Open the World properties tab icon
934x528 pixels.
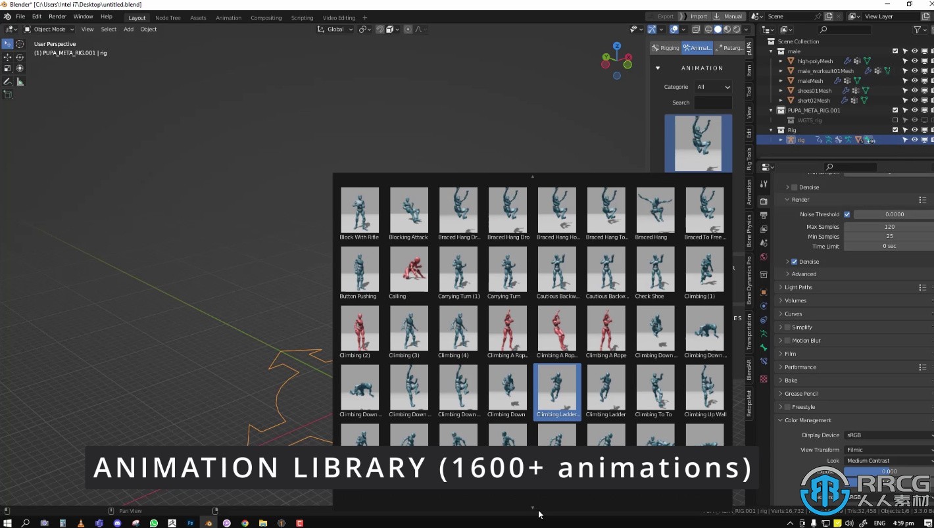tap(764, 257)
